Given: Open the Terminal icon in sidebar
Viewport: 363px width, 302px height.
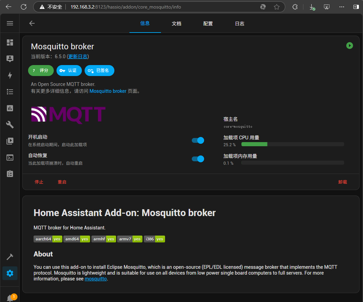Looking at the screenshot, I should pos(10,158).
